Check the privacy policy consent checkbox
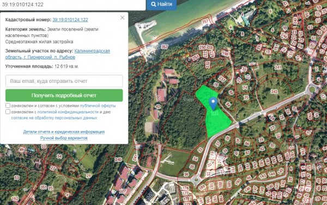Viewport: 327px width, 205px height. click(8, 112)
